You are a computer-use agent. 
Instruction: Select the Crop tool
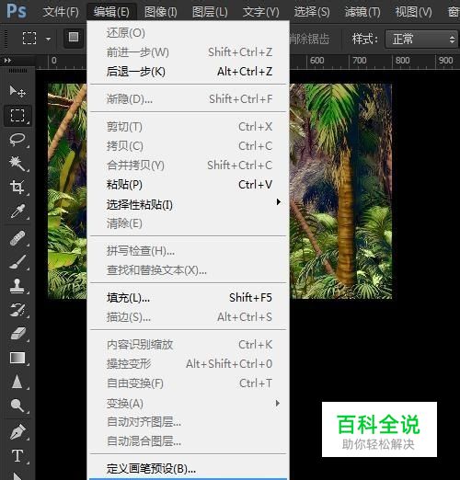[17, 187]
